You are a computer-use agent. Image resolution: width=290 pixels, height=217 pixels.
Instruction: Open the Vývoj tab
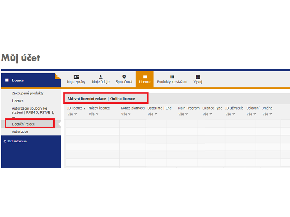198,80
